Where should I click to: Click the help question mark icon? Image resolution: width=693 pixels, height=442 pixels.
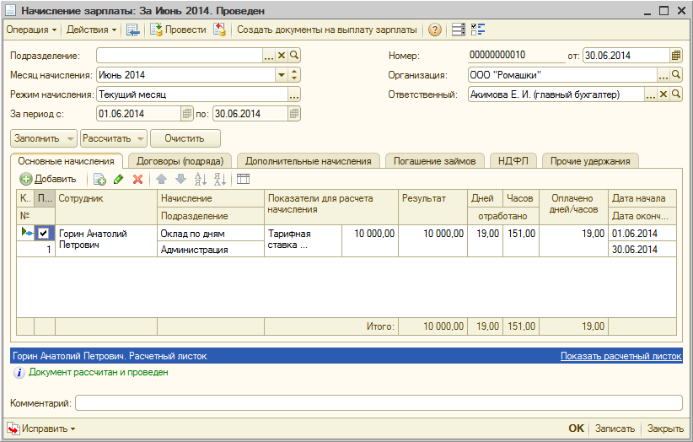point(435,30)
